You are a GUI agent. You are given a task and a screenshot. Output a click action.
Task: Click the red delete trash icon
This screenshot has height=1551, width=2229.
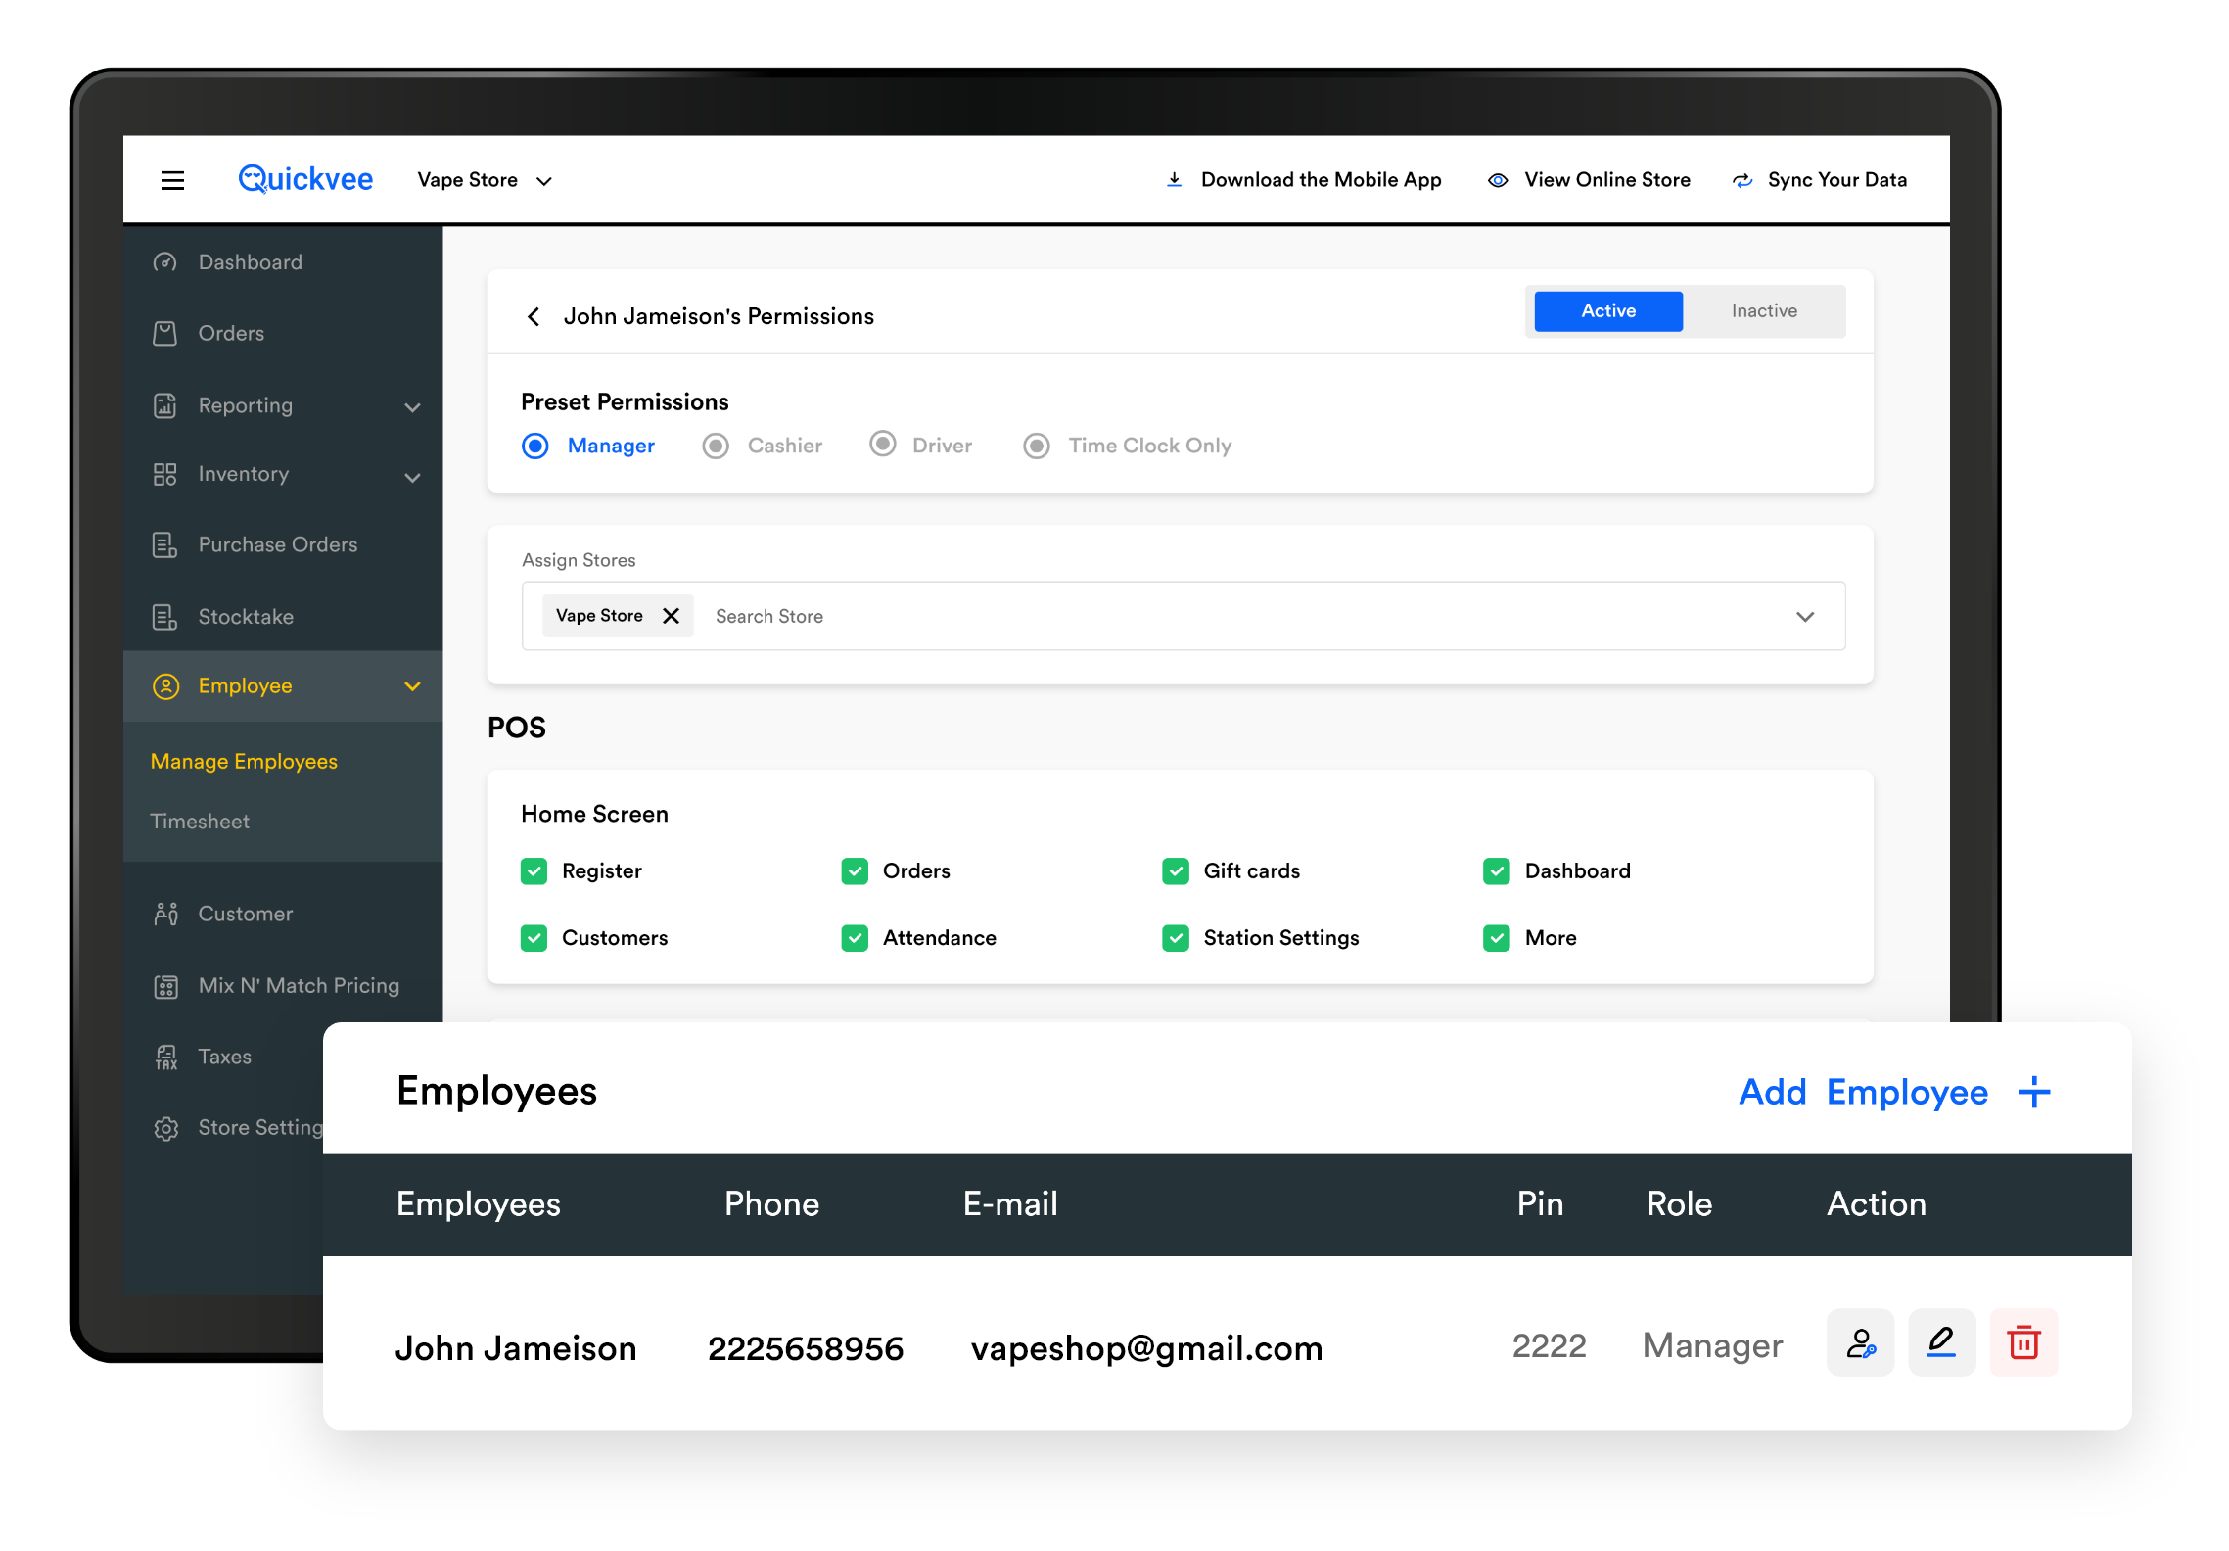point(2022,1342)
